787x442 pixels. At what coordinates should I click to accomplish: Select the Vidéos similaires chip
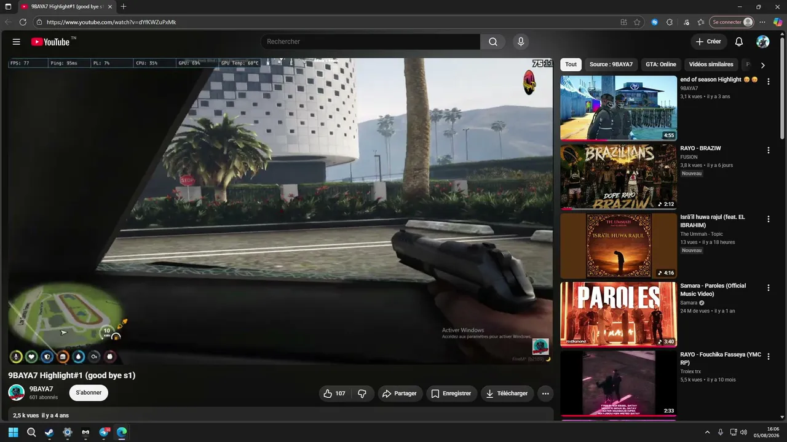point(711,64)
